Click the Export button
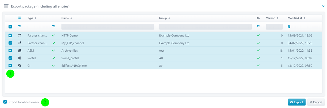 297,102
